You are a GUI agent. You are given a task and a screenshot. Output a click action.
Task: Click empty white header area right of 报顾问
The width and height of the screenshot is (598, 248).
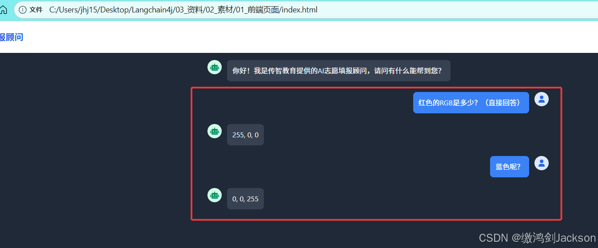coord(311,37)
